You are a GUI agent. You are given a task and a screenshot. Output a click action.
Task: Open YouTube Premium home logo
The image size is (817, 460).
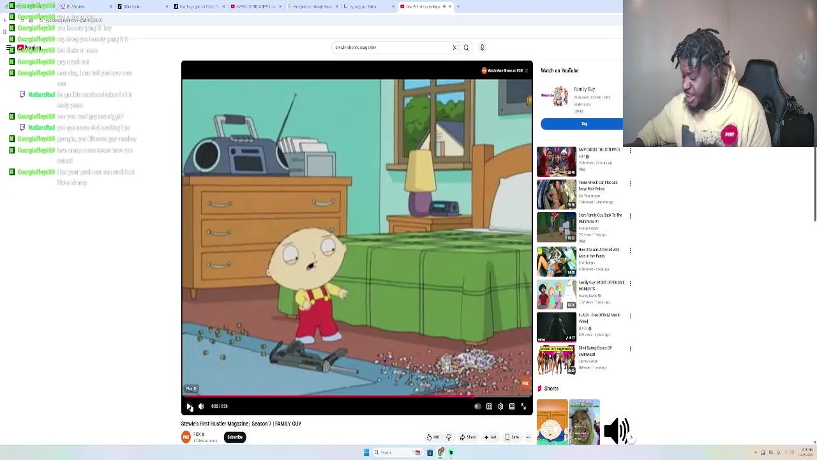pos(29,48)
